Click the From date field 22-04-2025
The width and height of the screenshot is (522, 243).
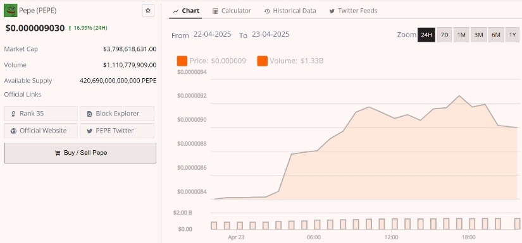point(213,34)
